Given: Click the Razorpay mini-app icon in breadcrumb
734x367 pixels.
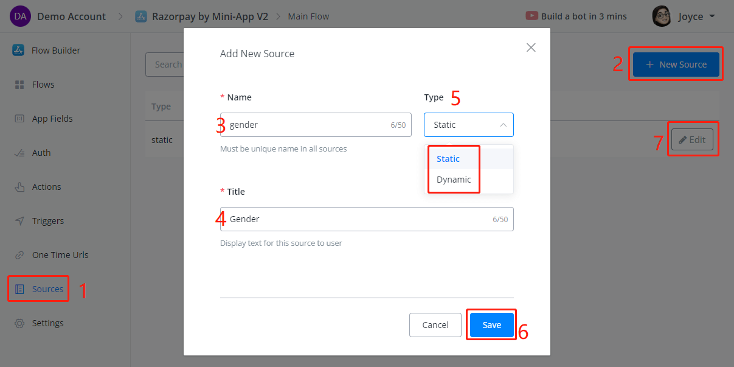Looking at the screenshot, I should coord(140,16).
